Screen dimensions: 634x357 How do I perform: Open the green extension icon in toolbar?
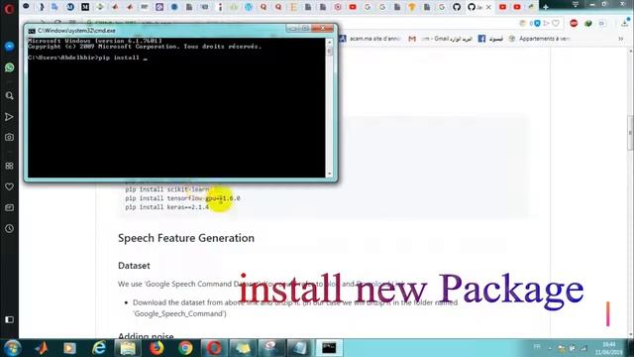[588, 24]
